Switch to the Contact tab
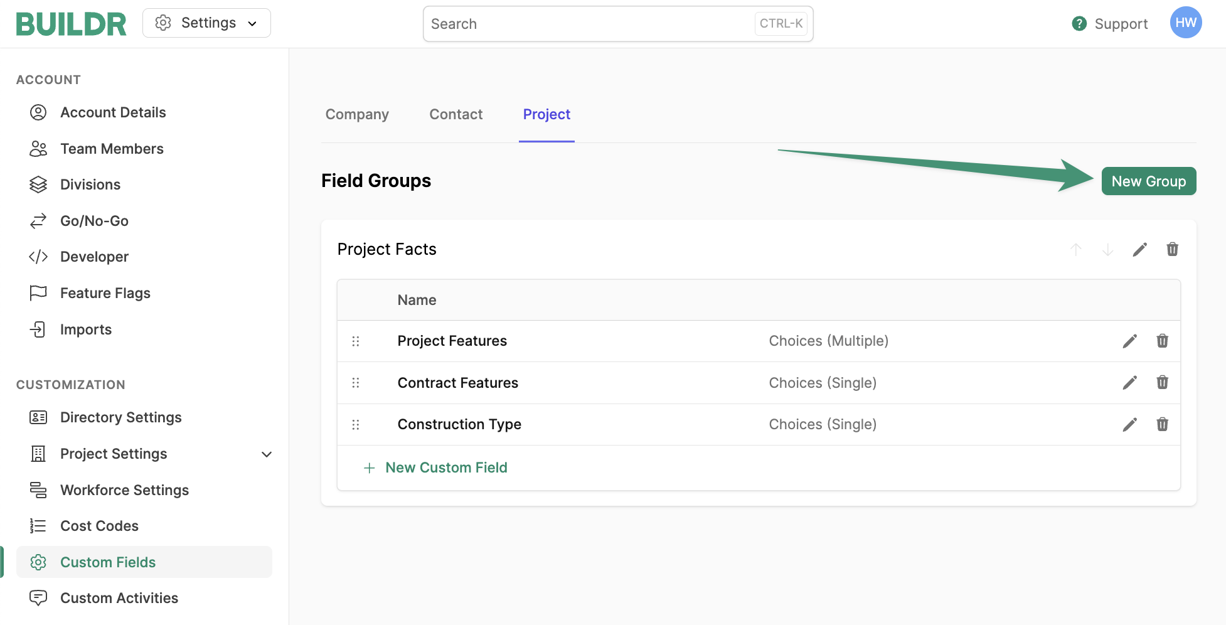 click(x=456, y=114)
